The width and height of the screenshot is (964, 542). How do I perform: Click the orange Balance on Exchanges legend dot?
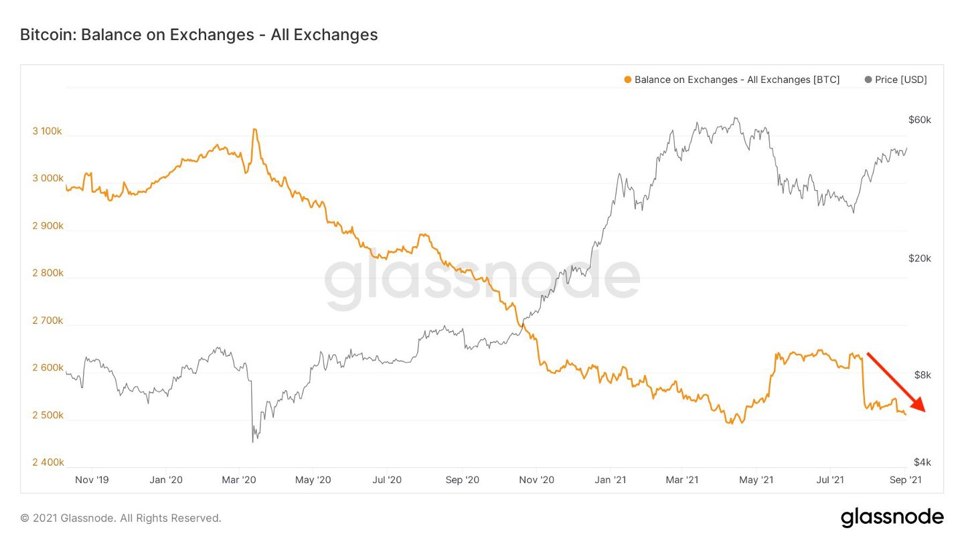coord(627,80)
